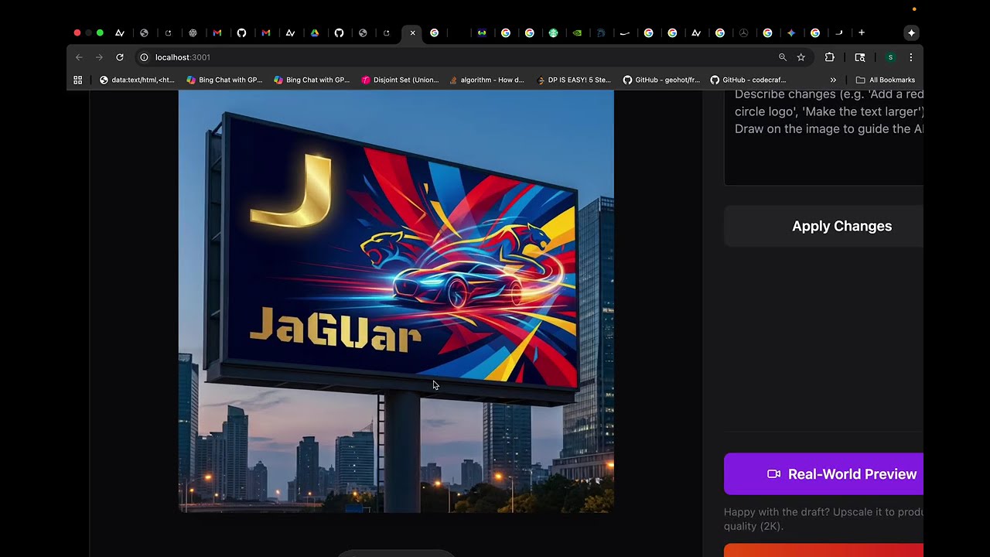View site information icon beside localhost:3001

click(x=144, y=57)
